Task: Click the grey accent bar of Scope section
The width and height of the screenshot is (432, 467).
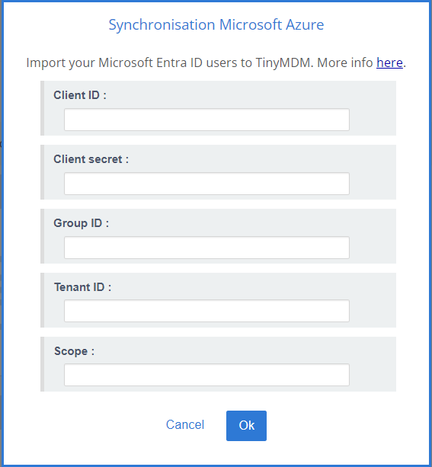Action: pos(43,364)
